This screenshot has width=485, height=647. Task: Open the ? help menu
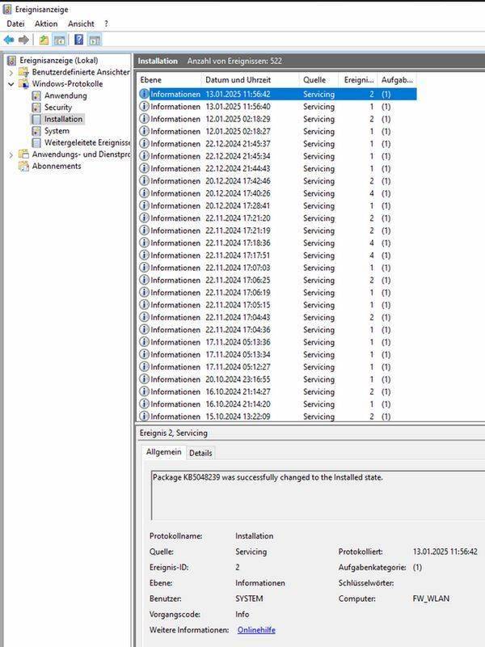[106, 24]
